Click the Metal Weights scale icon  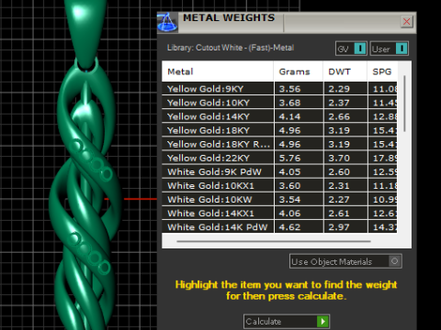point(167,22)
